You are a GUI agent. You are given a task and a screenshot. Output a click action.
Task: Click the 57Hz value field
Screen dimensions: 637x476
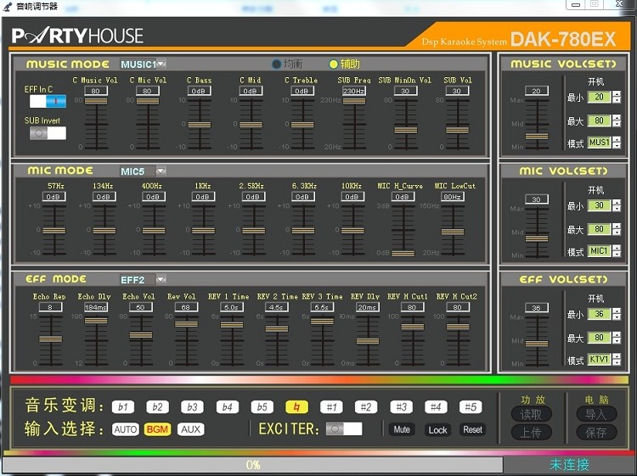point(54,197)
